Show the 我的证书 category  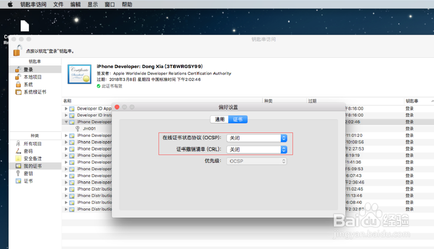35,166
